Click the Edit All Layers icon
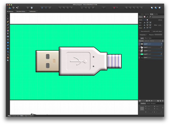Image resolution: width=170 pixels, height=125 pixels. click(x=140, y=101)
